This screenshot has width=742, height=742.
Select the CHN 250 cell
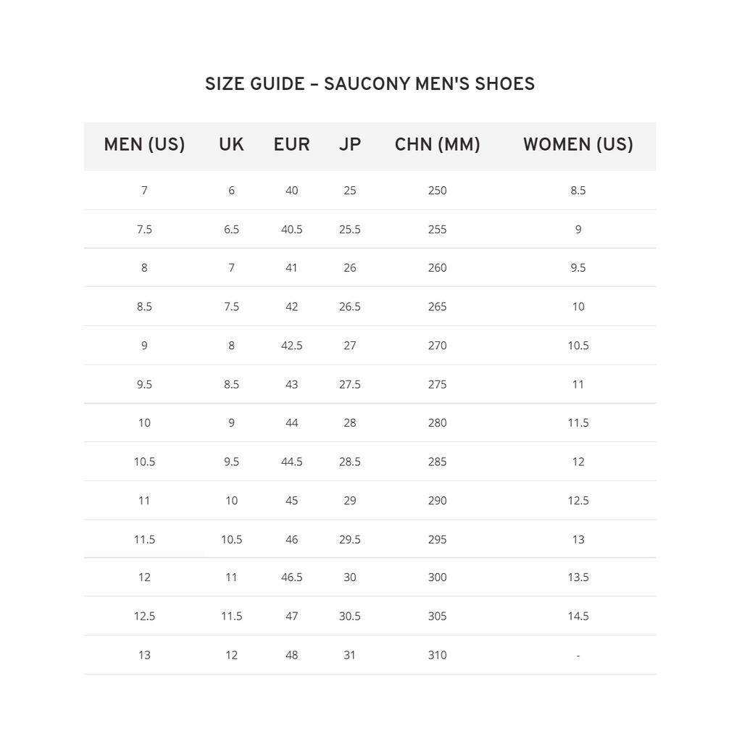(437, 191)
